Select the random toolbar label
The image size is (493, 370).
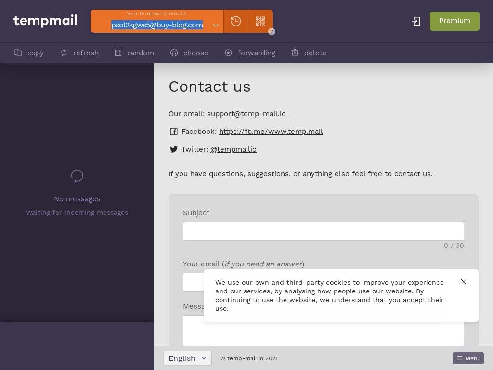click(x=141, y=53)
